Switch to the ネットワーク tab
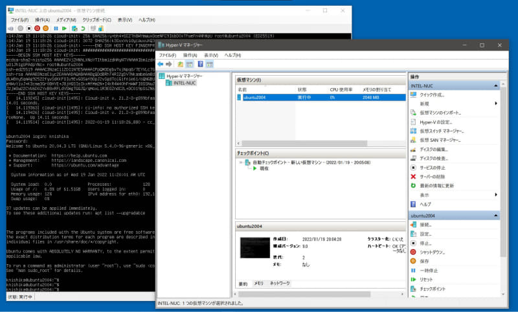 280,284
